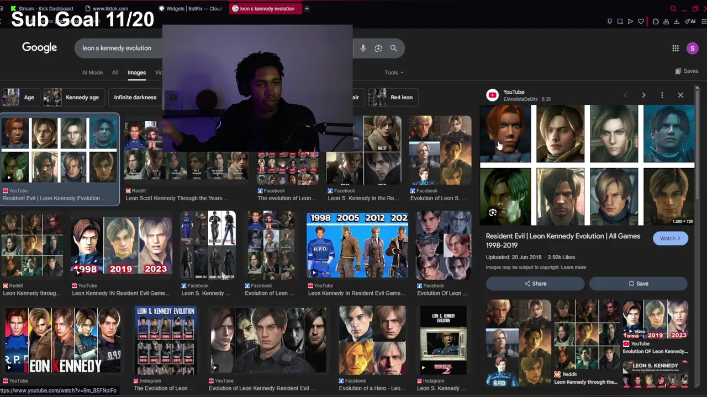
Task: Open three-dot more options in preview panel
Action: 662,95
